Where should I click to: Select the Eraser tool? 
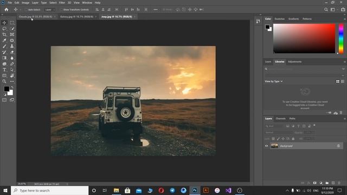tap(12, 52)
